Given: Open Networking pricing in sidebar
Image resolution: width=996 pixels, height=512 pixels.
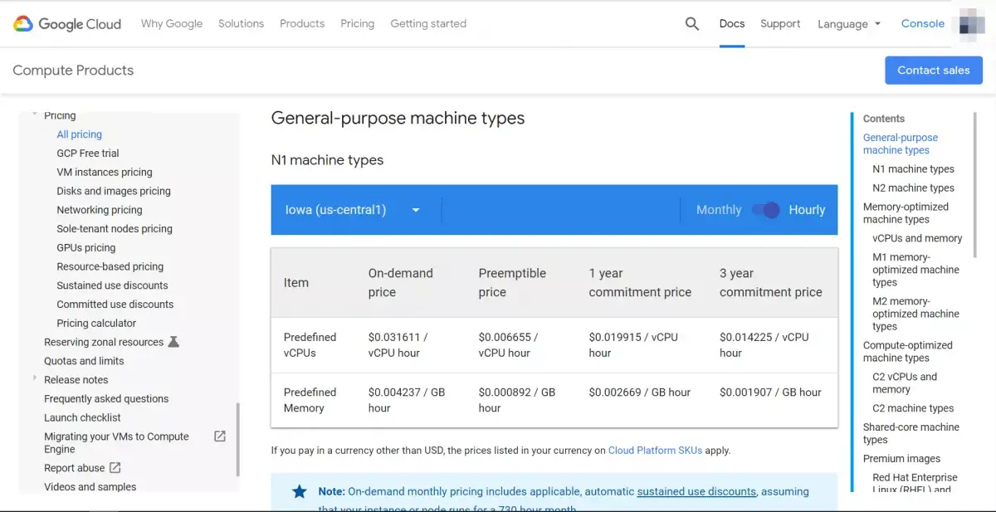Looking at the screenshot, I should (x=100, y=210).
